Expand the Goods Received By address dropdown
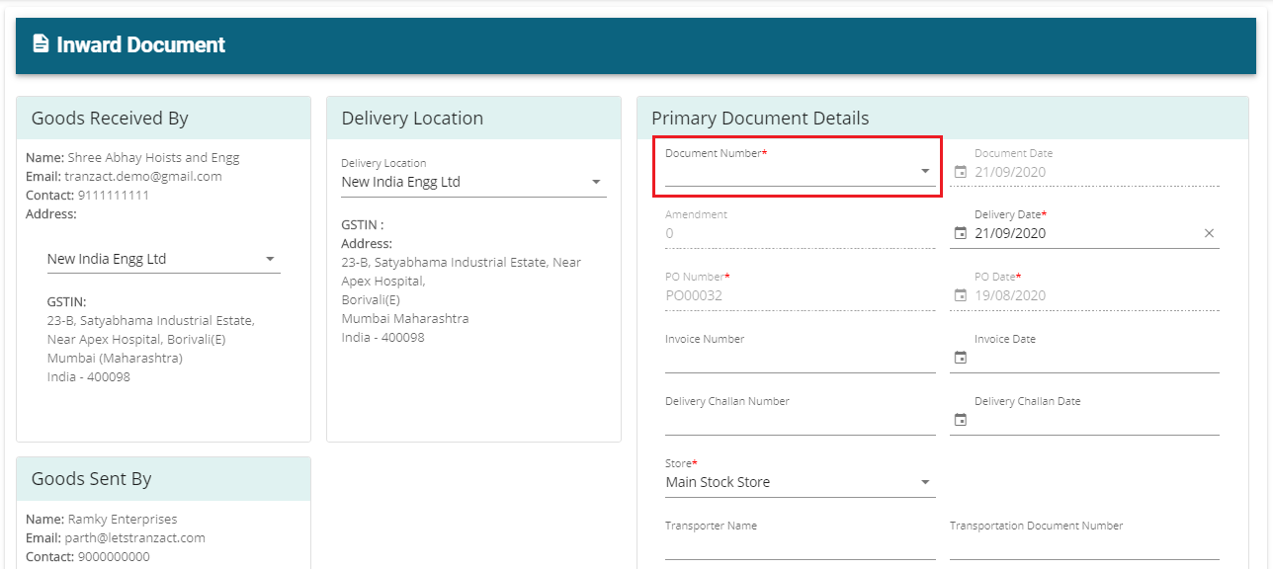Viewport: 1273px width, 569px height. pyautogui.click(x=164, y=259)
